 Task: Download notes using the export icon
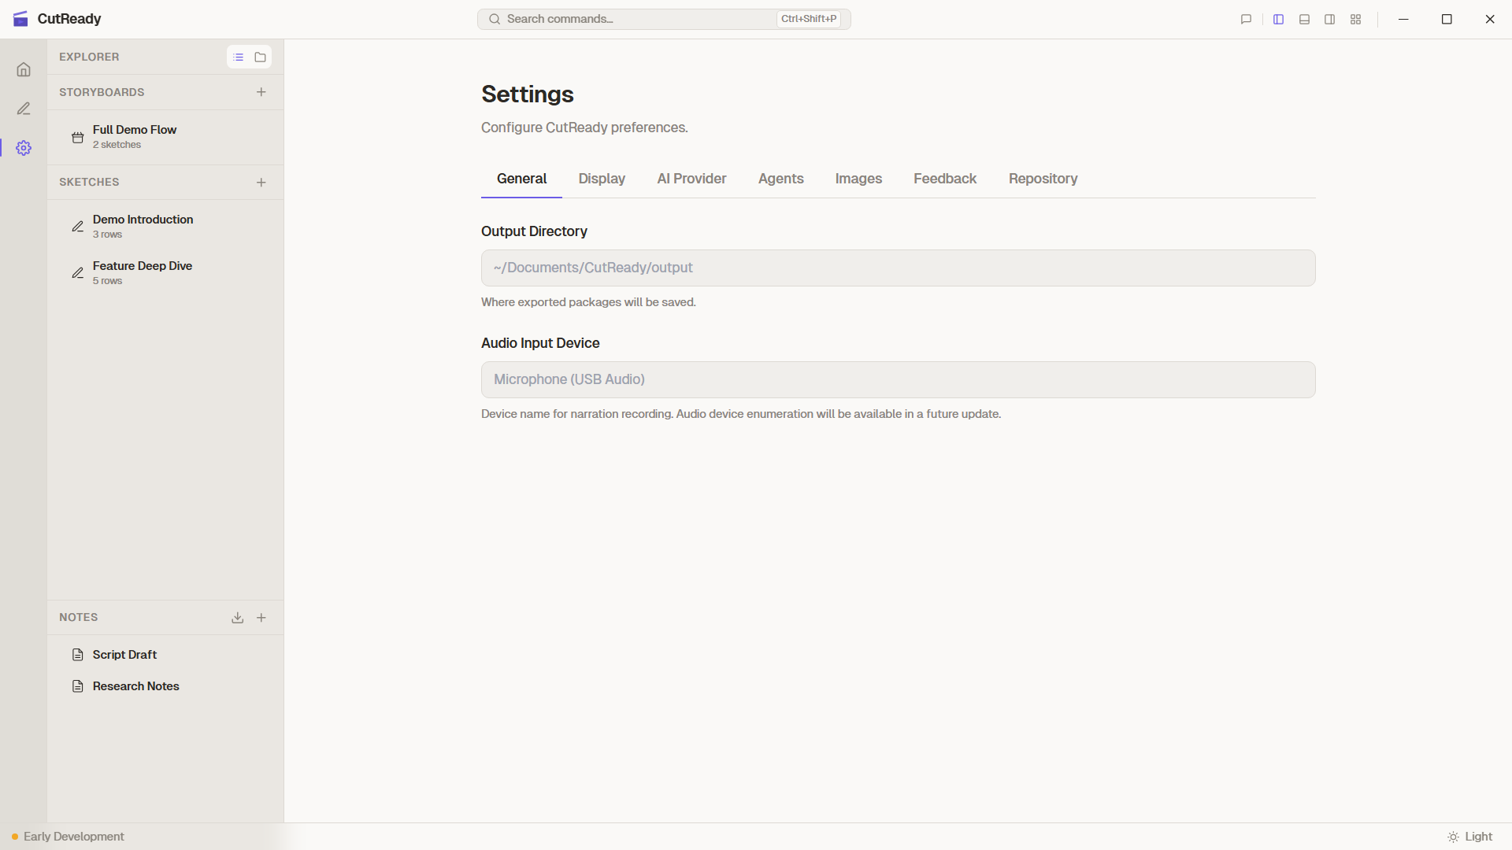[237, 618]
